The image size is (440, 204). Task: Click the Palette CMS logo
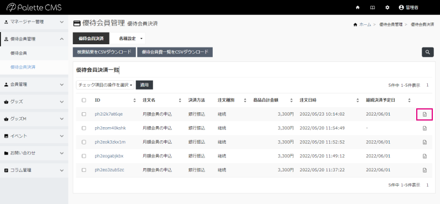click(x=34, y=8)
